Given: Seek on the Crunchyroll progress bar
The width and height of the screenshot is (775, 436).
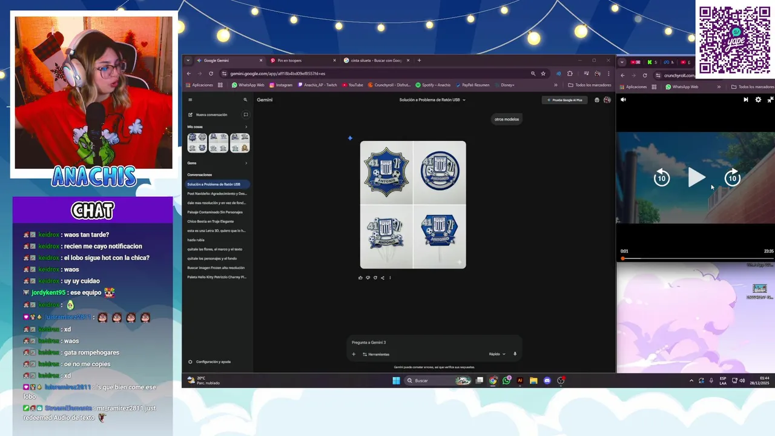Looking at the screenshot, I should (x=697, y=259).
